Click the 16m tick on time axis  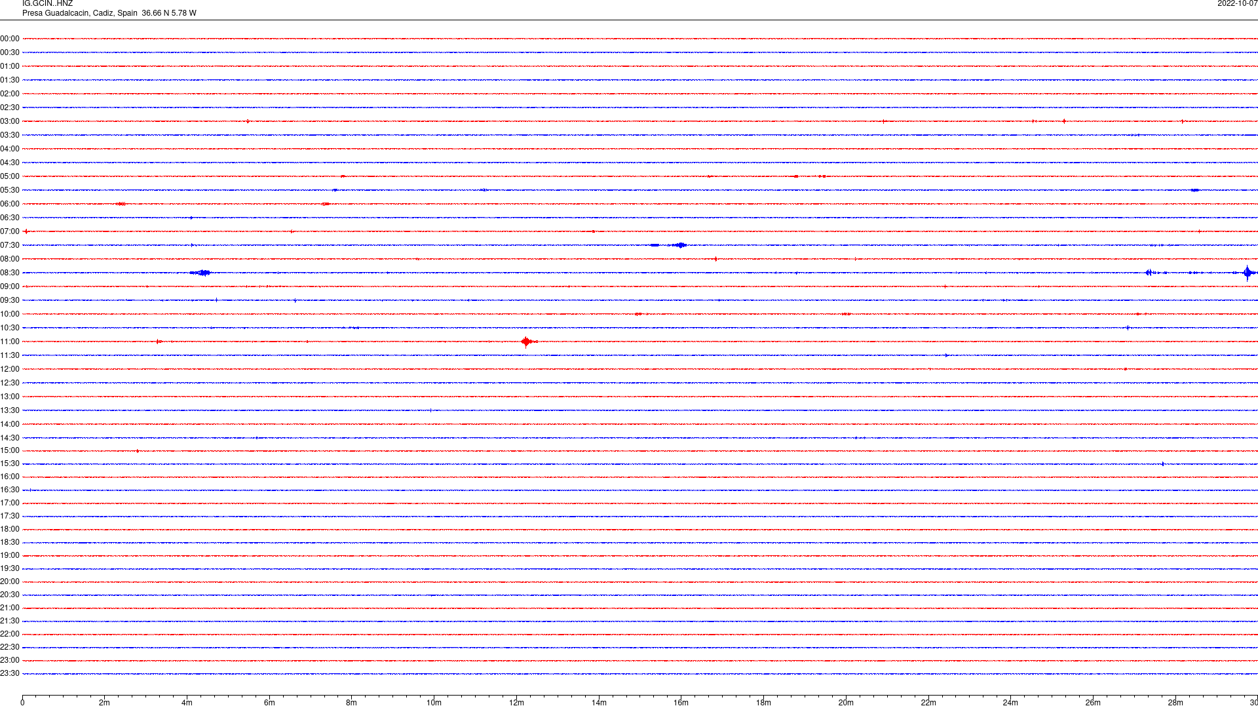pyautogui.click(x=681, y=703)
